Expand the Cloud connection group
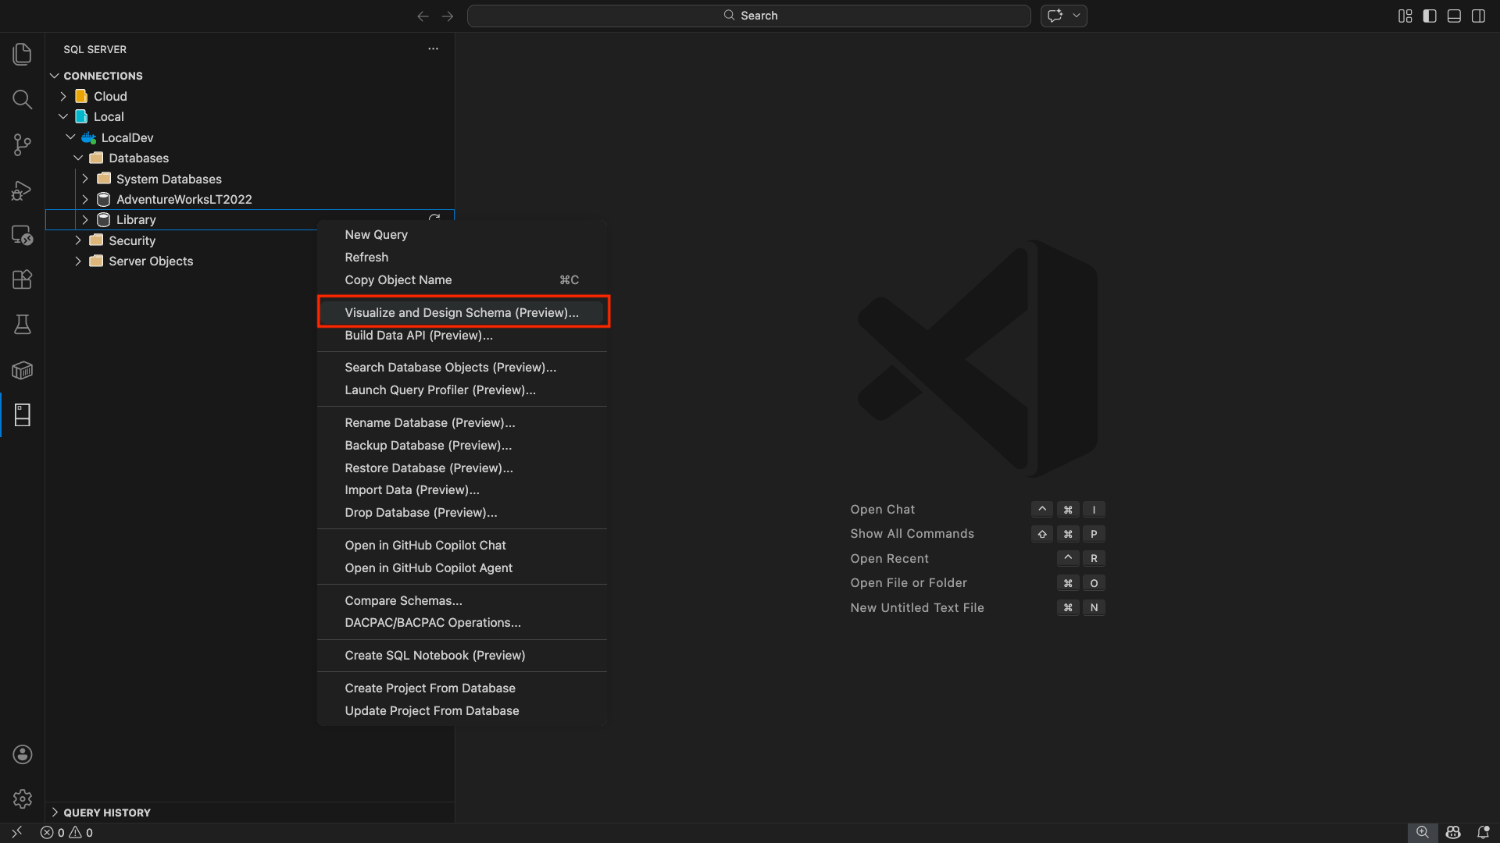The width and height of the screenshot is (1500, 843). 63,96
